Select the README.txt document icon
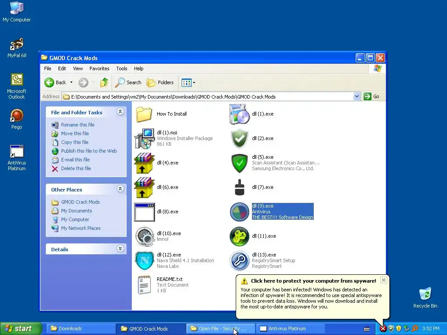 (x=144, y=285)
